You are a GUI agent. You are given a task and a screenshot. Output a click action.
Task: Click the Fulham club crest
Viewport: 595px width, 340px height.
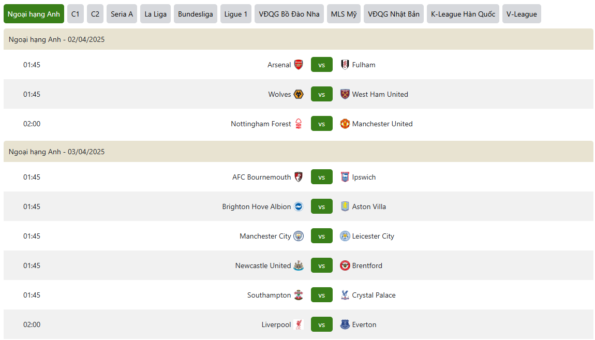pyautogui.click(x=345, y=65)
